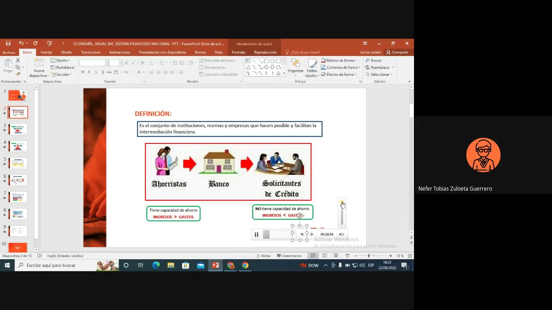Zoom in with the plus button

tap(391, 256)
